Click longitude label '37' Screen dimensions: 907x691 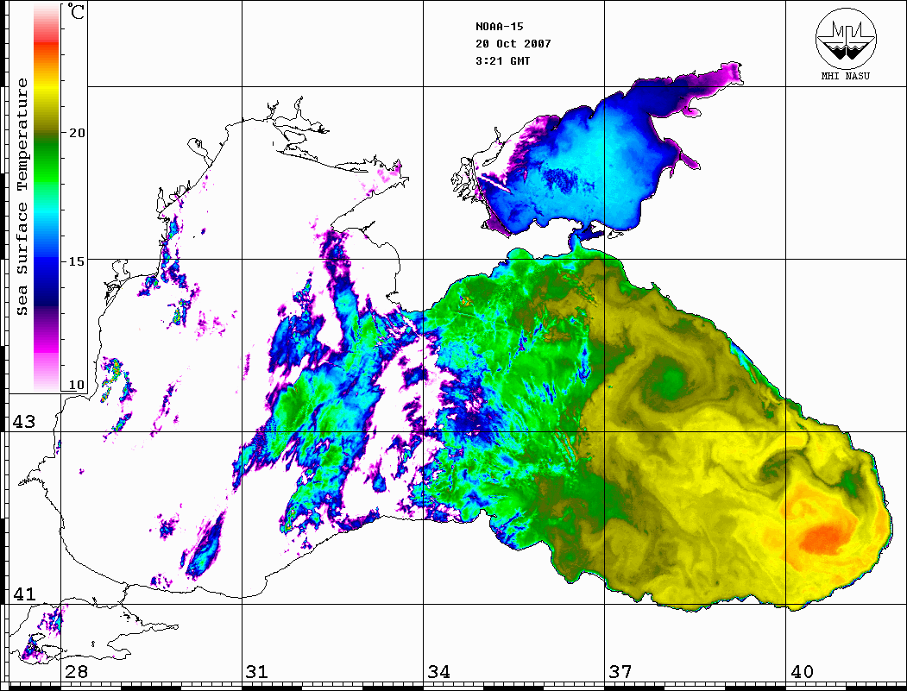click(x=620, y=672)
